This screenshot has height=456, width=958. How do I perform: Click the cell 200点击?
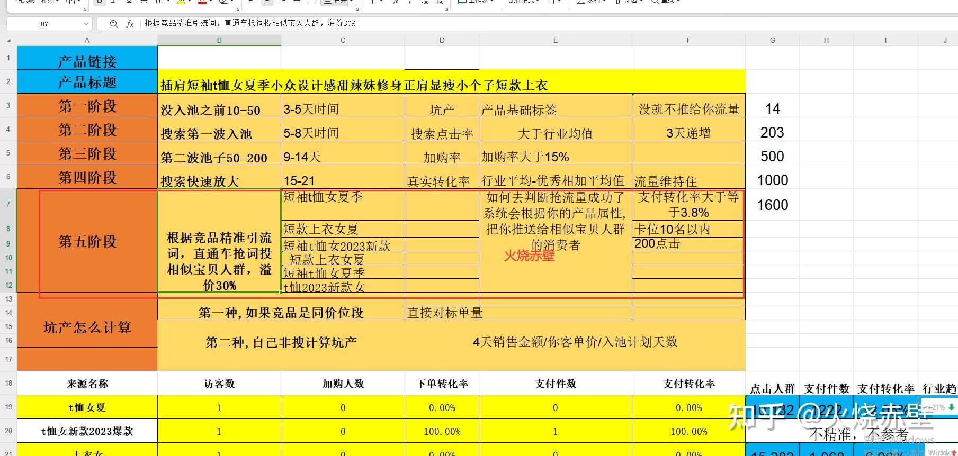(x=688, y=244)
